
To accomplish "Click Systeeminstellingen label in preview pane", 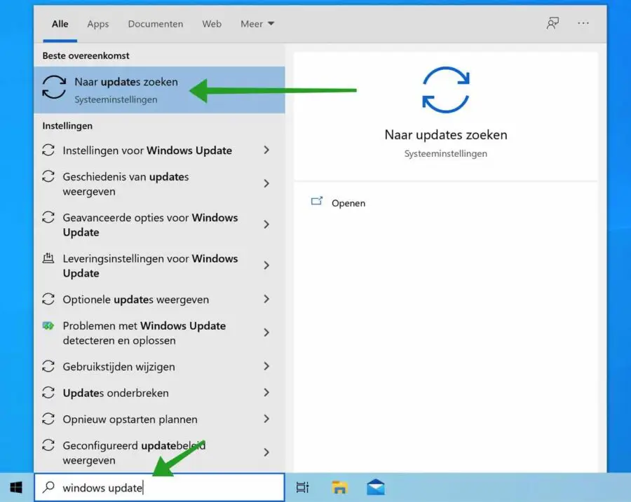I will click(445, 153).
